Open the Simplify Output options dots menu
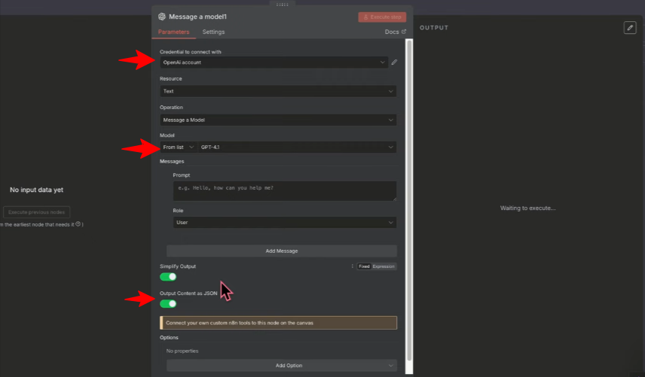Viewport: 645px width, 377px height. pos(352,266)
